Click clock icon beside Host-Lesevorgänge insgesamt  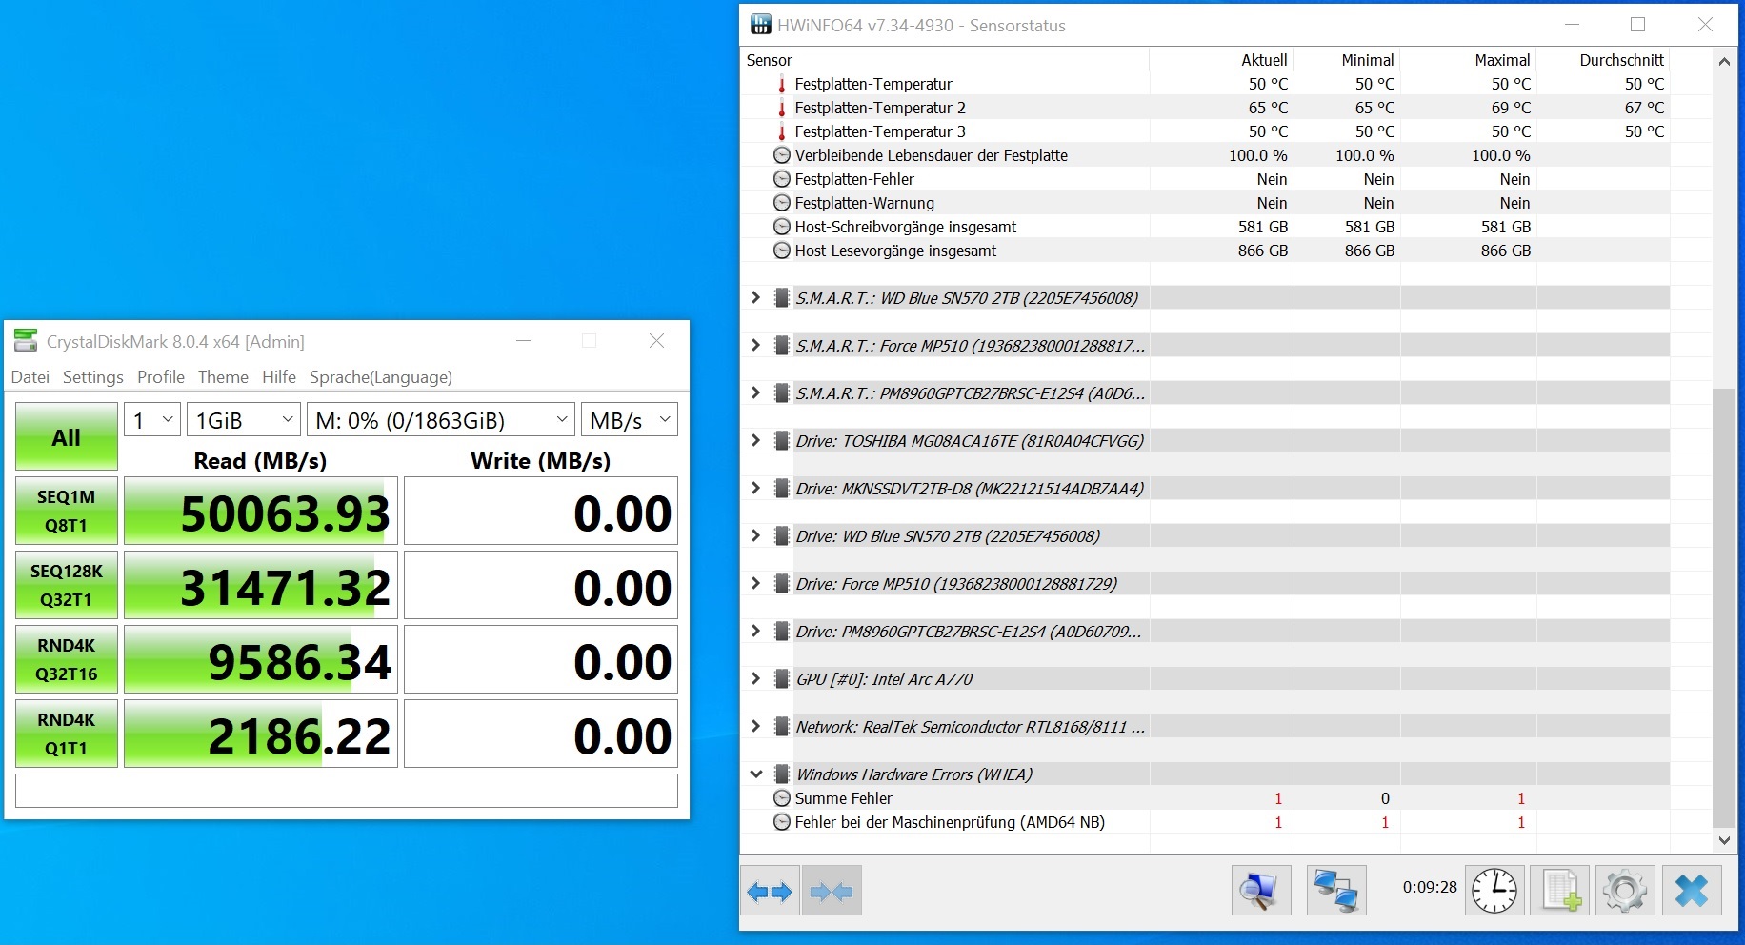[782, 251]
